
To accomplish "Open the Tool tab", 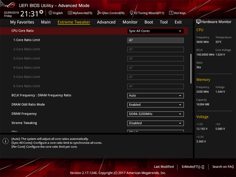I will pos(164,22).
